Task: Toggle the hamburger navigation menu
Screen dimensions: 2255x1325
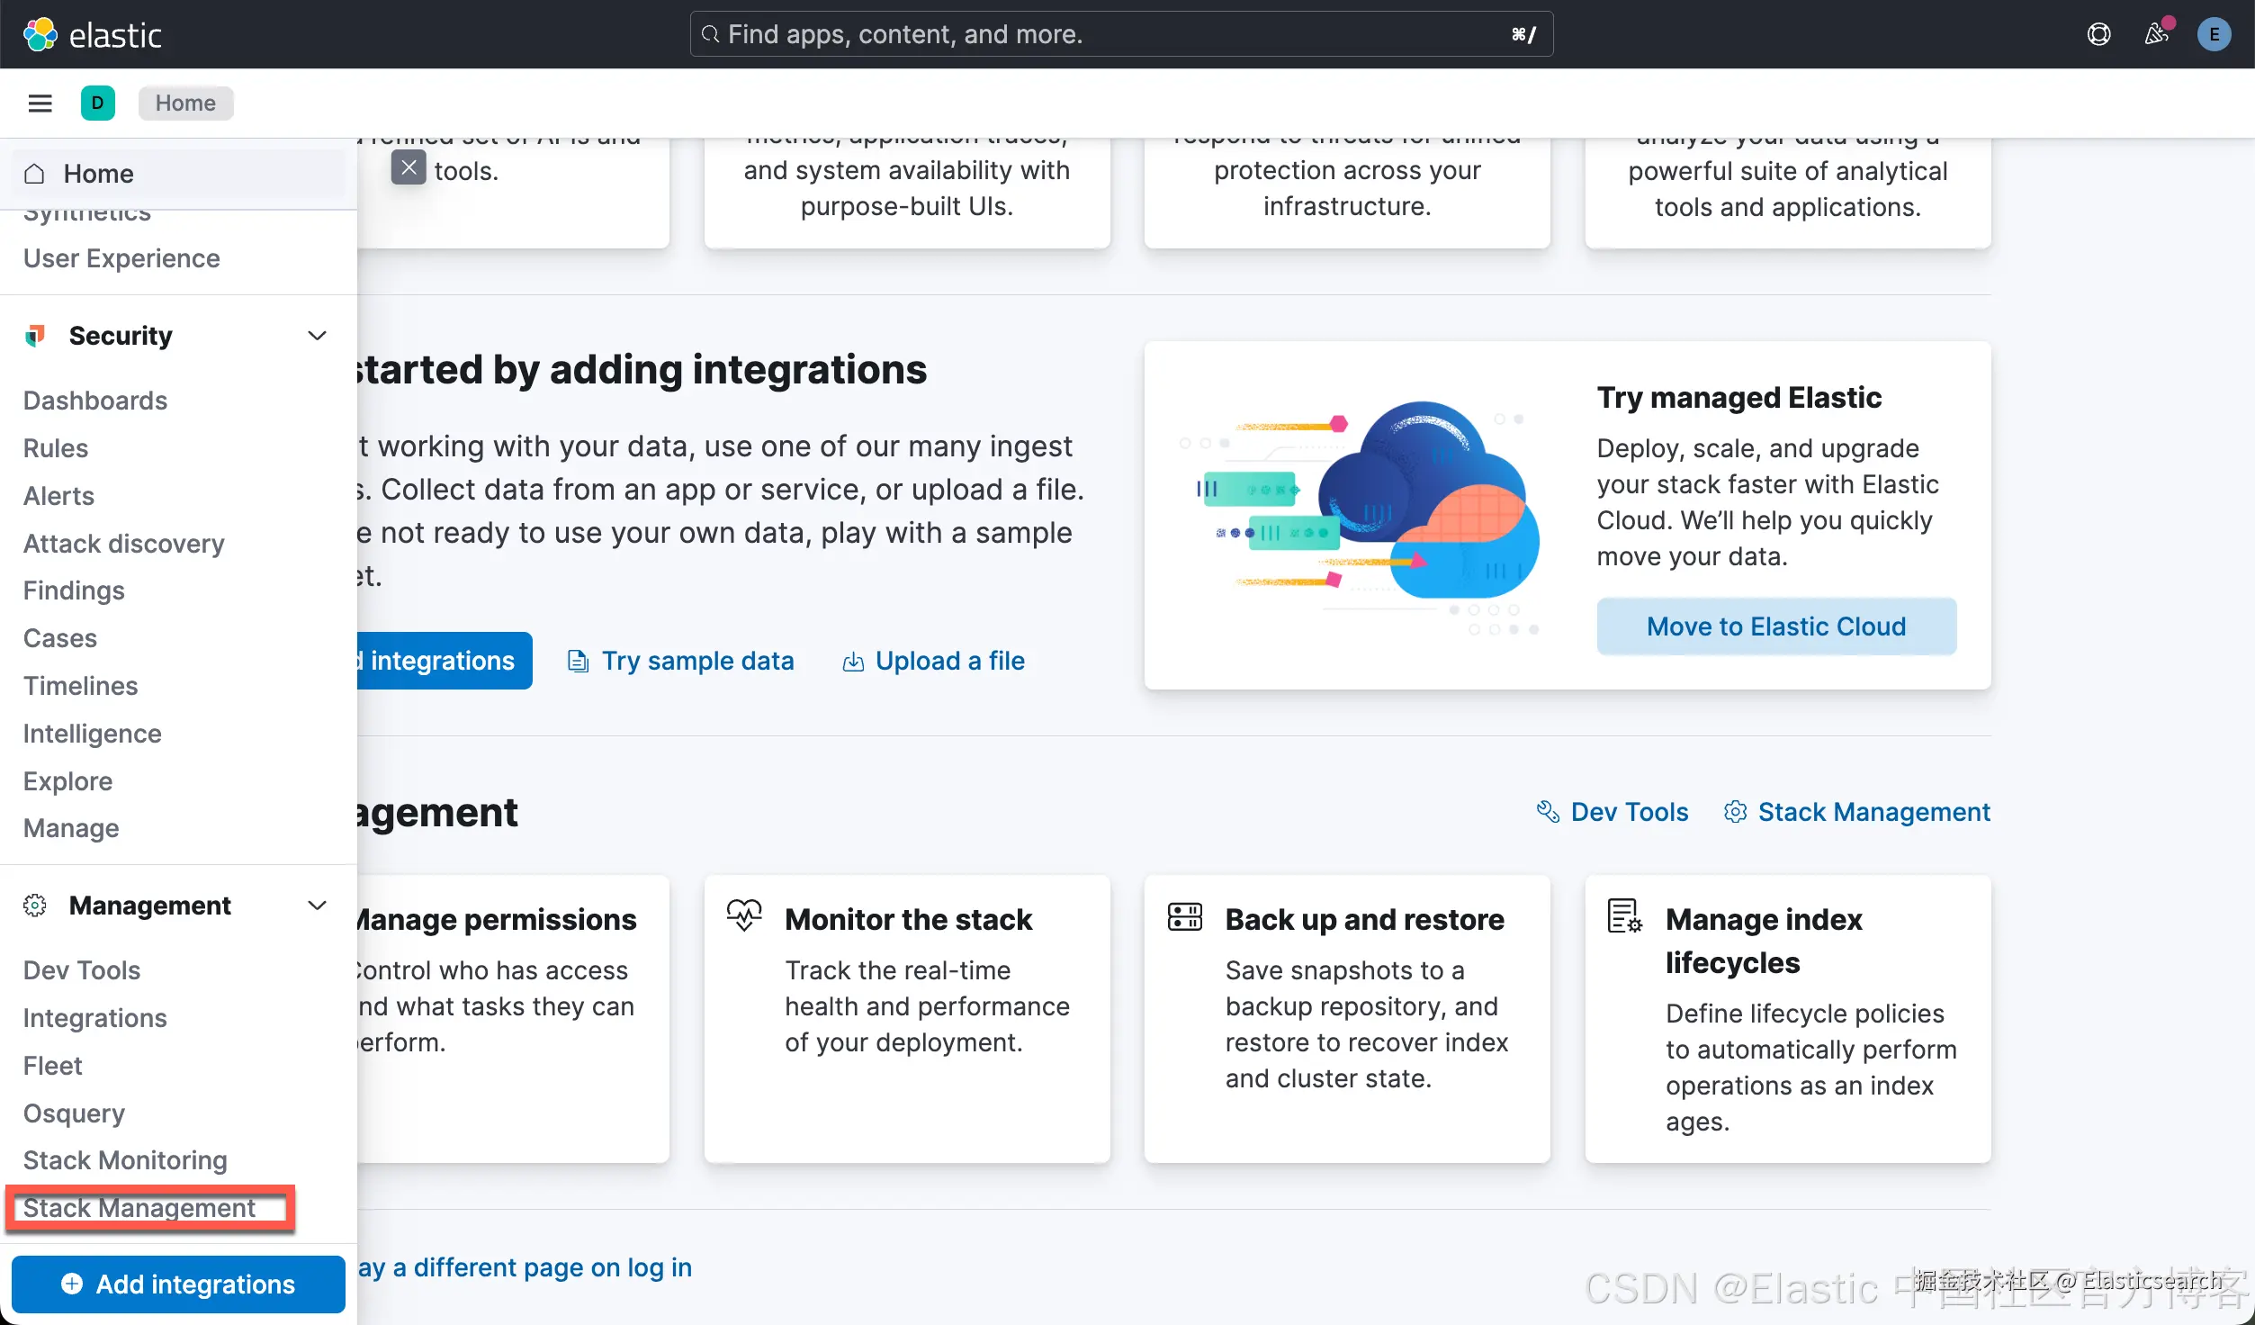Action: tap(40, 103)
